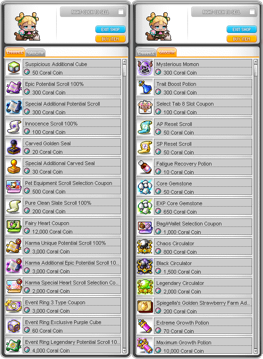Enable right-click to sell in left shop

pyautogui.click(x=121, y=12)
